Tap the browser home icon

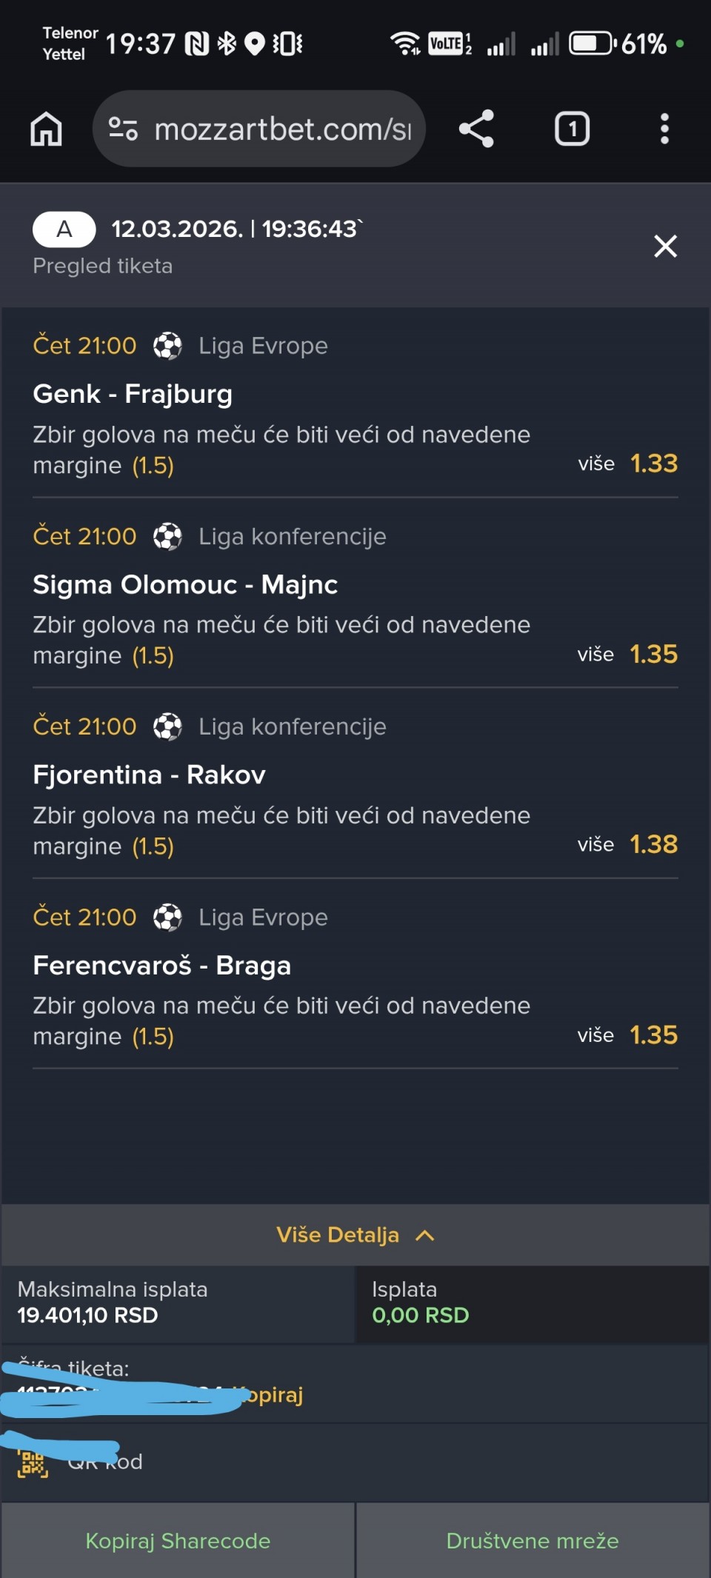click(x=46, y=129)
